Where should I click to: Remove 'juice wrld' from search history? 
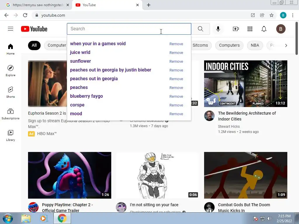(176, 52)
